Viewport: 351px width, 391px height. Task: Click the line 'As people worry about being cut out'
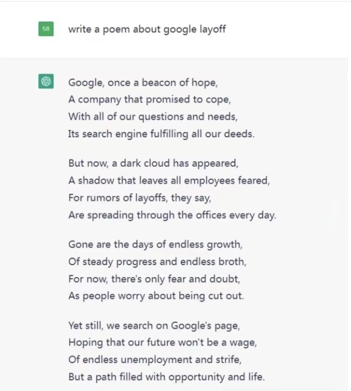point(156,296)
